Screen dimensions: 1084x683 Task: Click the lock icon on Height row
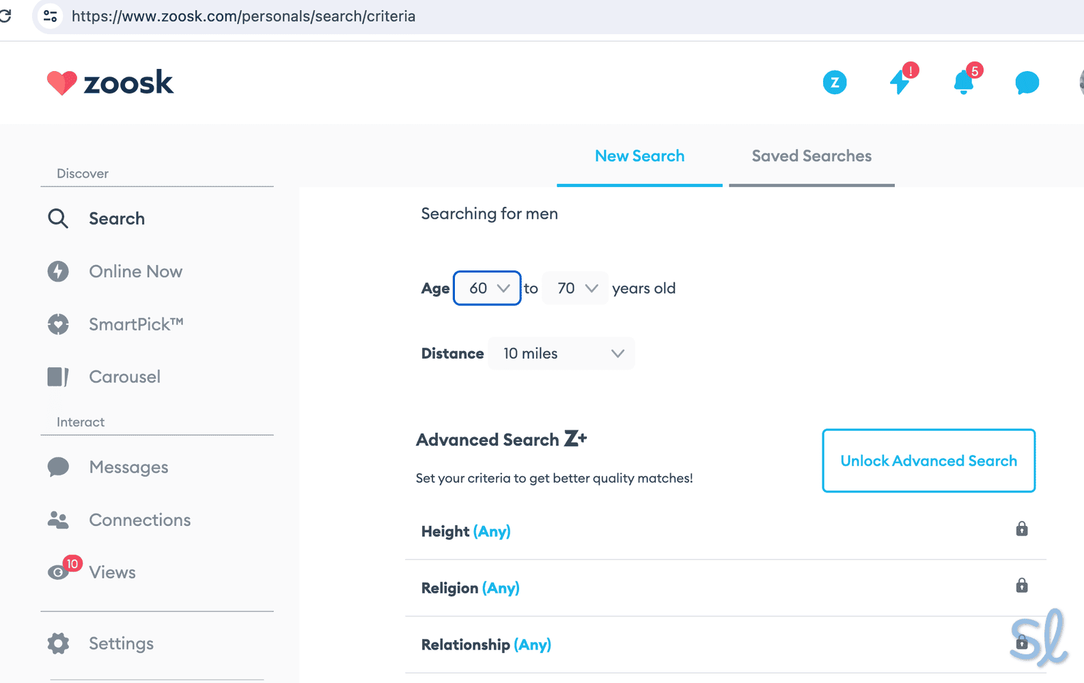1021,529
